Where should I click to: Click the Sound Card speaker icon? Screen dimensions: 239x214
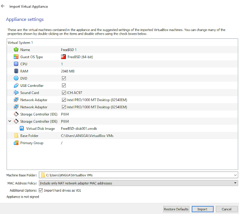16,92
